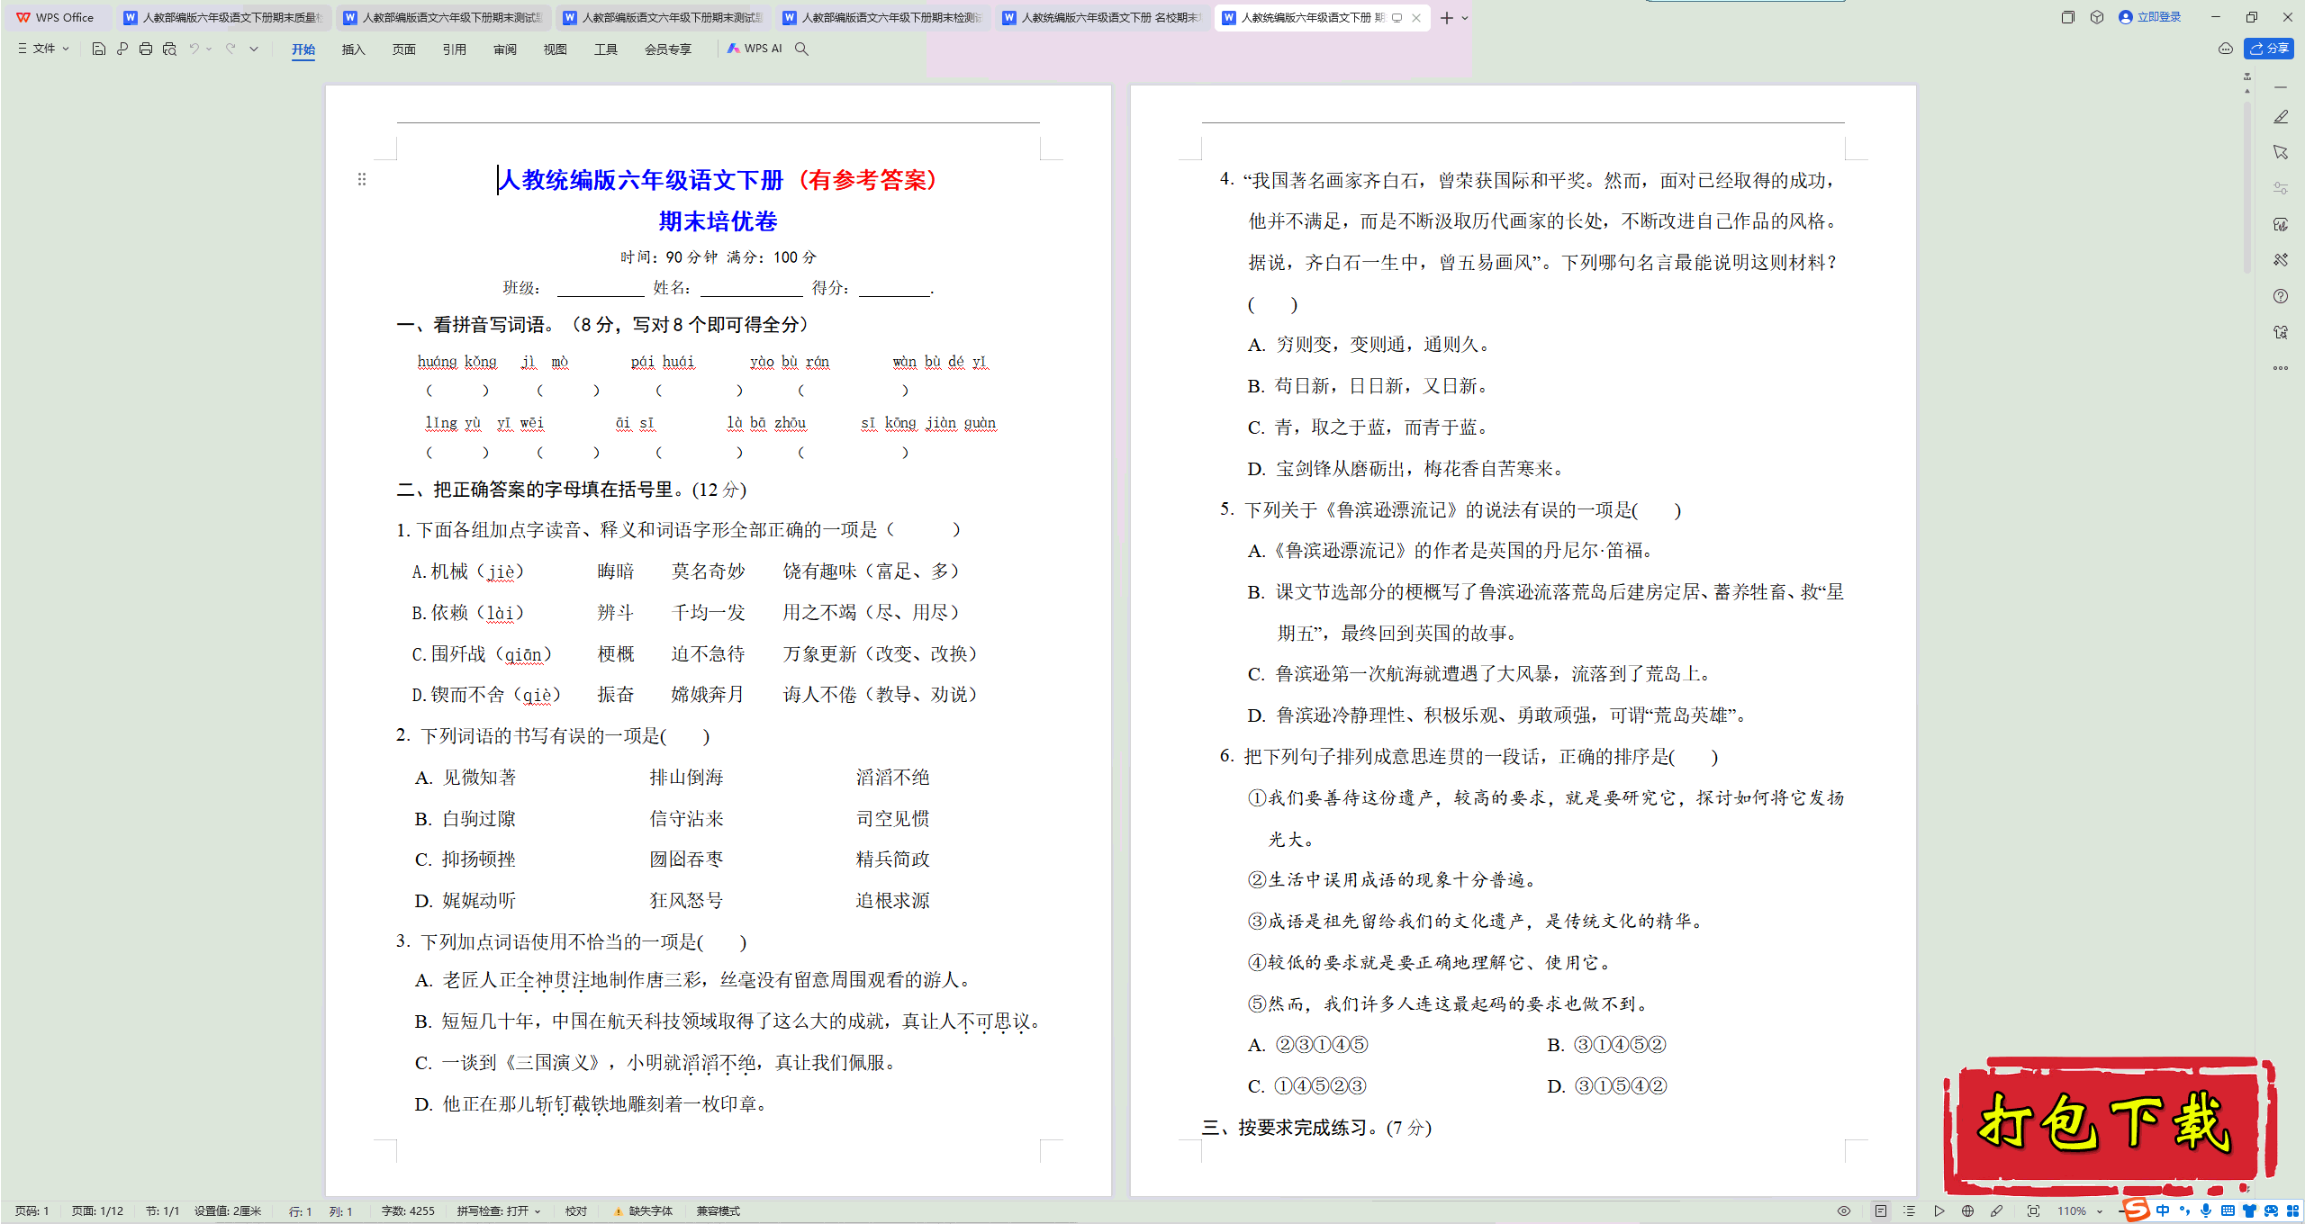Image resolution: width=2305 pixels, height=1224 pixels.
Task: Open the Print icon in the toolbar
Action: (x=146, y=49)
